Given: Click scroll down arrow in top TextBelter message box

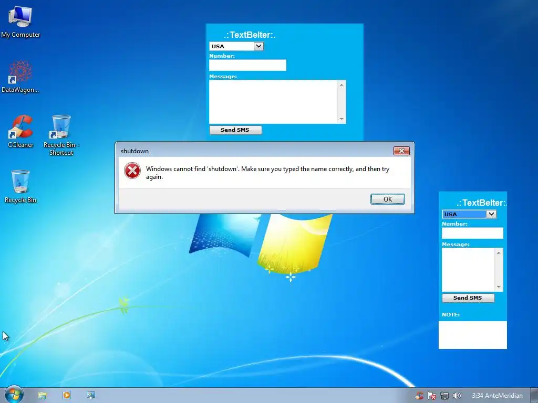Looking at the screenshot, I should tap(342, 119).
